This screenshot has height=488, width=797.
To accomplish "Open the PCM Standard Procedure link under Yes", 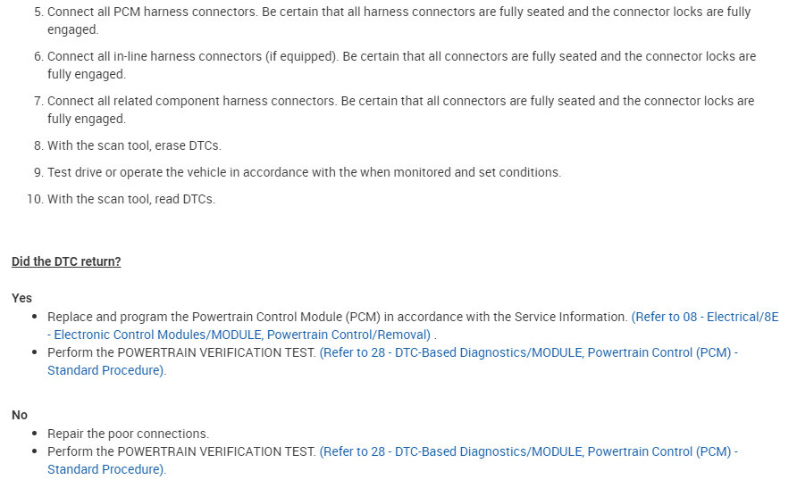I will (527, 352).
